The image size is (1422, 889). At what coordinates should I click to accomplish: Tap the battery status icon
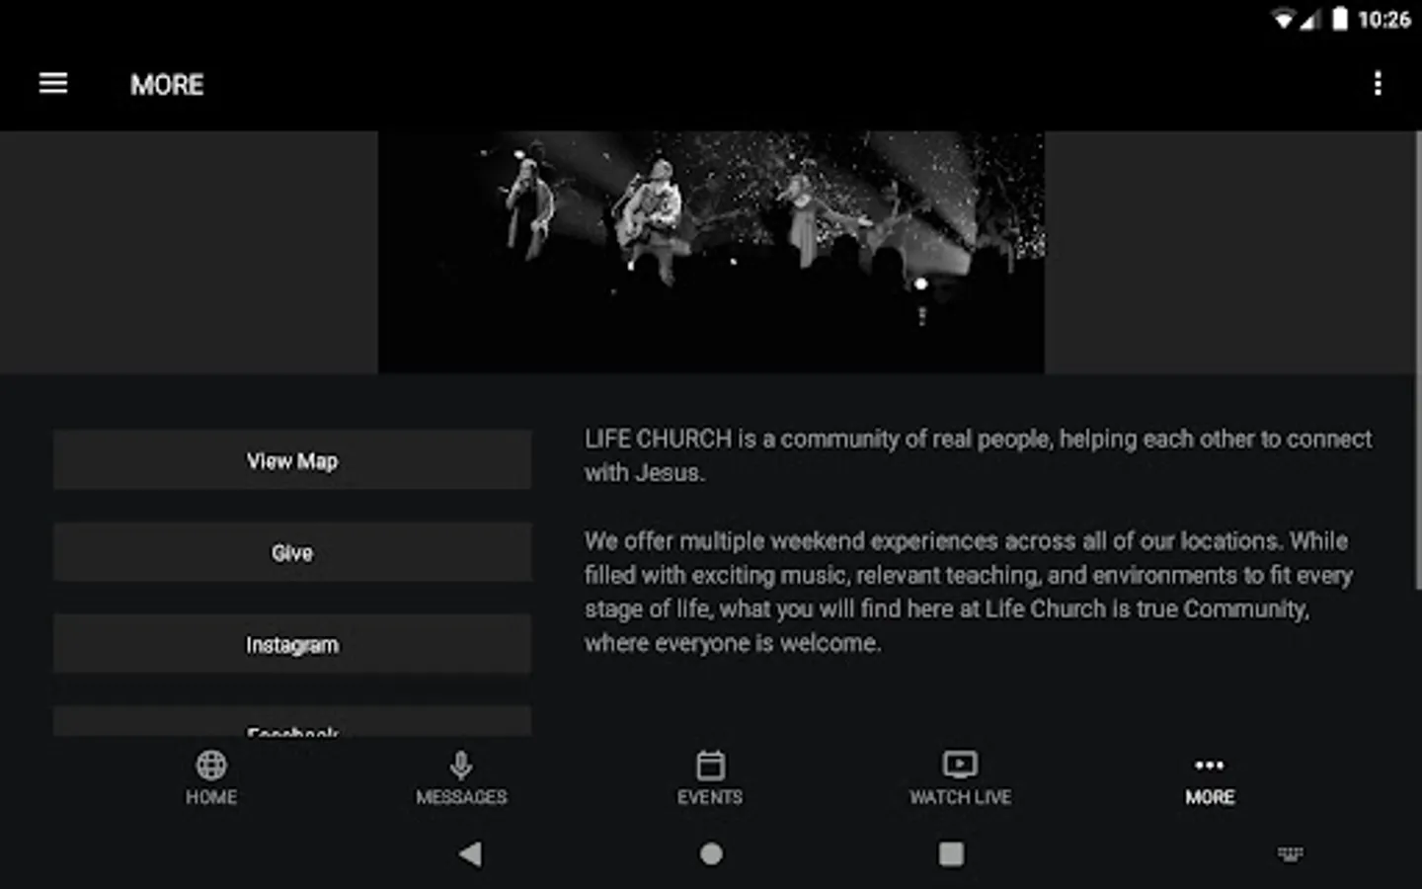(x=1340, y=20)
